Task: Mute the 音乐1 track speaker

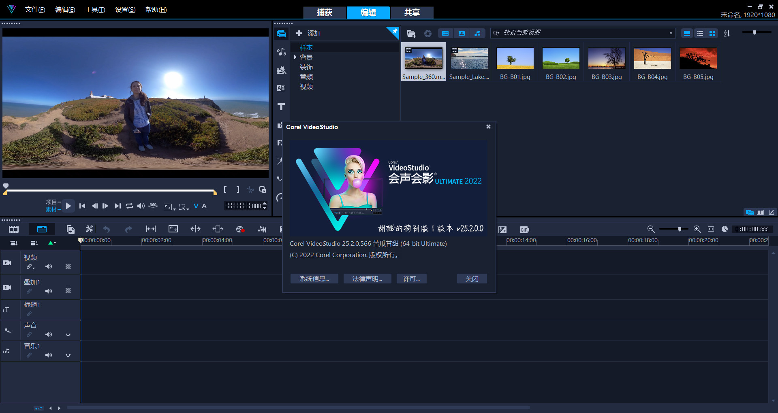Action: 49,355
